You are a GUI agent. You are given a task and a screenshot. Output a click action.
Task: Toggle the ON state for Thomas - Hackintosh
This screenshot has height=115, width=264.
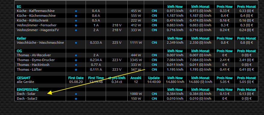(154, 65)
